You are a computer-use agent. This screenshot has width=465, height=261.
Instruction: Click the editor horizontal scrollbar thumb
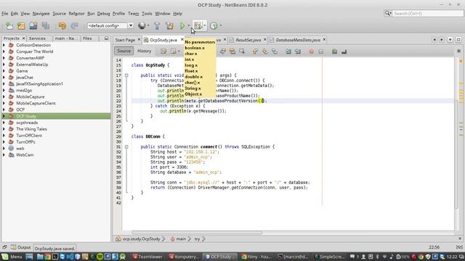pos(197,233)
